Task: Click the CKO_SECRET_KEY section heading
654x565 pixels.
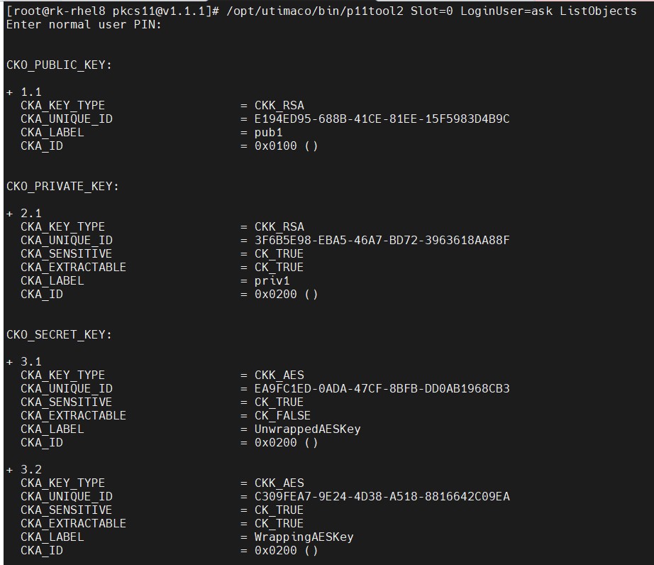Action: tap(59, 334)
